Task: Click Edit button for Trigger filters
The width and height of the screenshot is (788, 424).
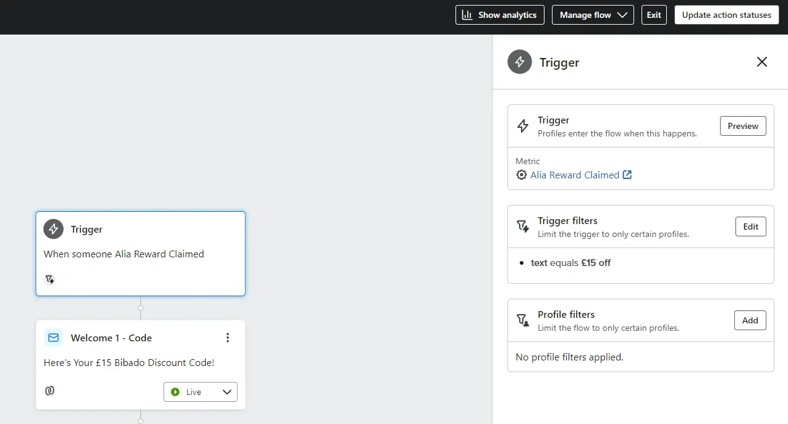Action: 751,227
